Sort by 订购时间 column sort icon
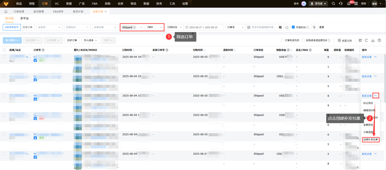The height and width of the screenshot is (170, 386). (x=134, y=50)
